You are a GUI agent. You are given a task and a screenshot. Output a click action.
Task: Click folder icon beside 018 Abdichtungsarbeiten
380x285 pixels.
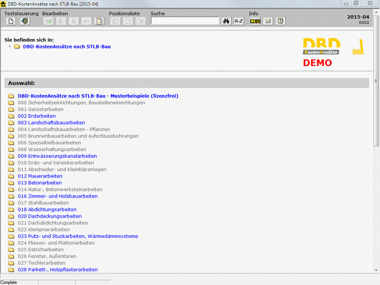pyautogui.click(x=11, y=209)
